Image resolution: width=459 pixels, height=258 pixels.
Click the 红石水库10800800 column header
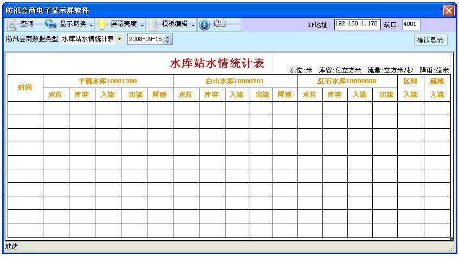[x=347, y=81]
